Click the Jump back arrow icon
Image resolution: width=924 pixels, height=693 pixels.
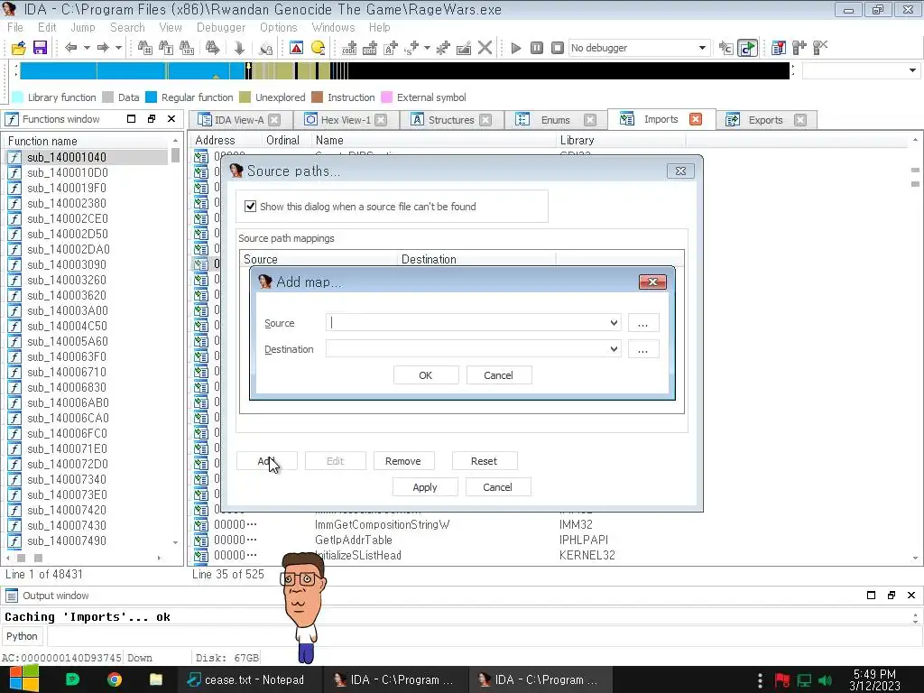[x=70, y=48]
